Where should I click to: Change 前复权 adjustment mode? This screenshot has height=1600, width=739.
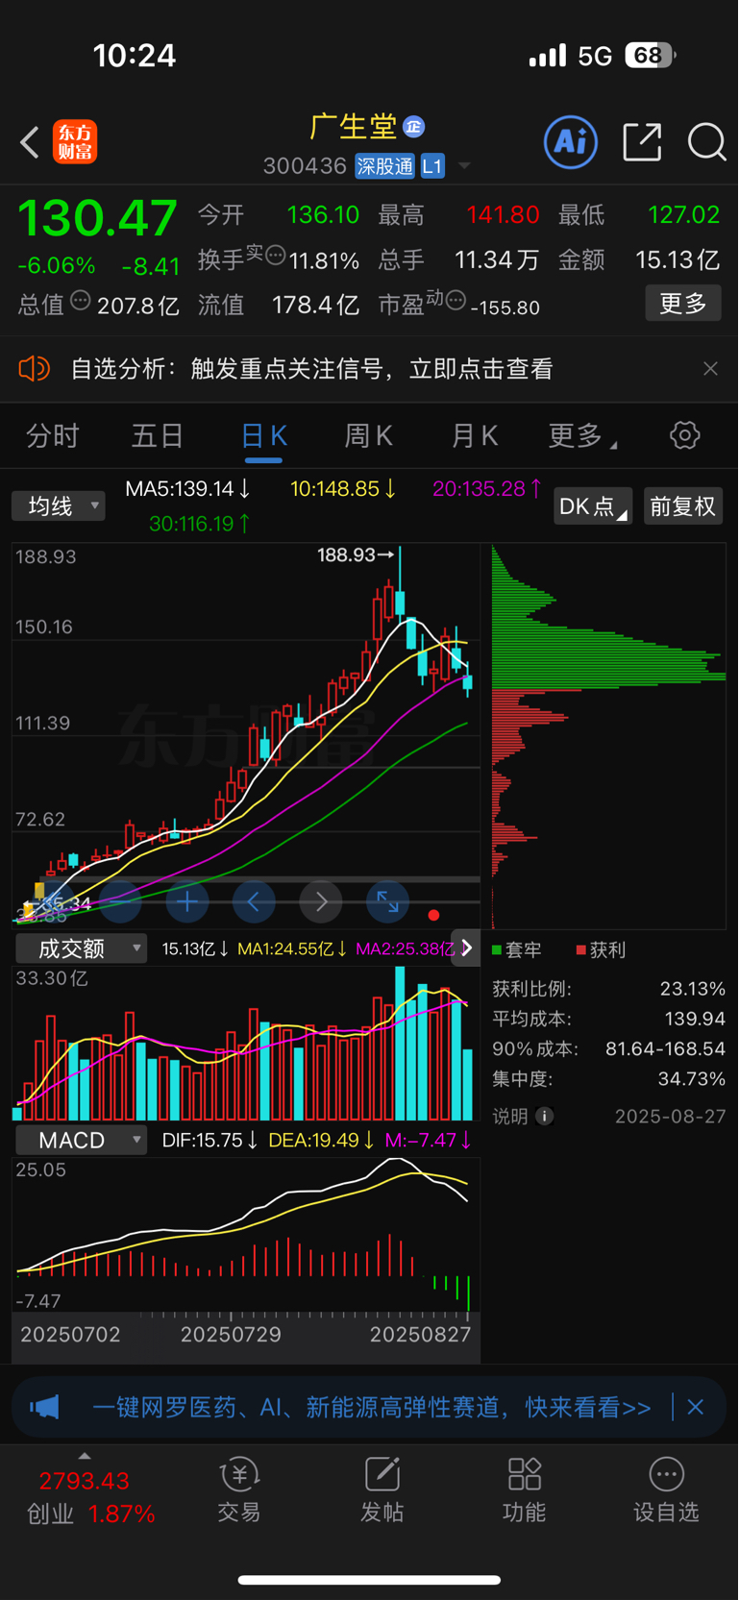[x=682, y=506]
